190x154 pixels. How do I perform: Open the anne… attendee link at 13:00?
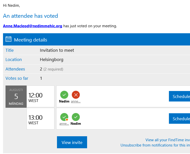click(x=64, y=123)
